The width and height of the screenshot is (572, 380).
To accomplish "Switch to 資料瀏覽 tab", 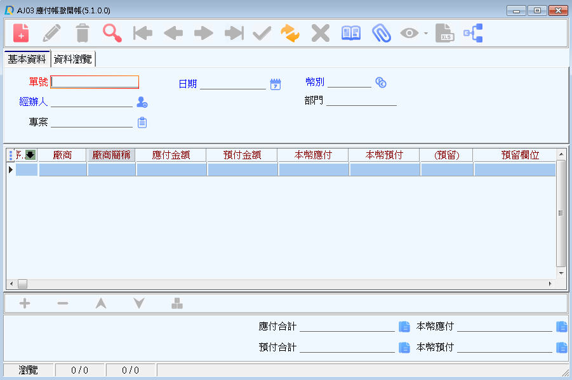I will tap(72, 59).
